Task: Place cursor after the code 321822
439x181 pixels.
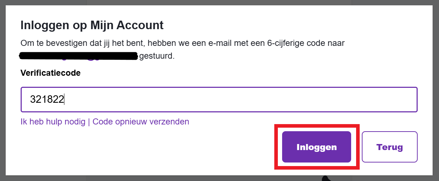Action: tap(64, 100)
